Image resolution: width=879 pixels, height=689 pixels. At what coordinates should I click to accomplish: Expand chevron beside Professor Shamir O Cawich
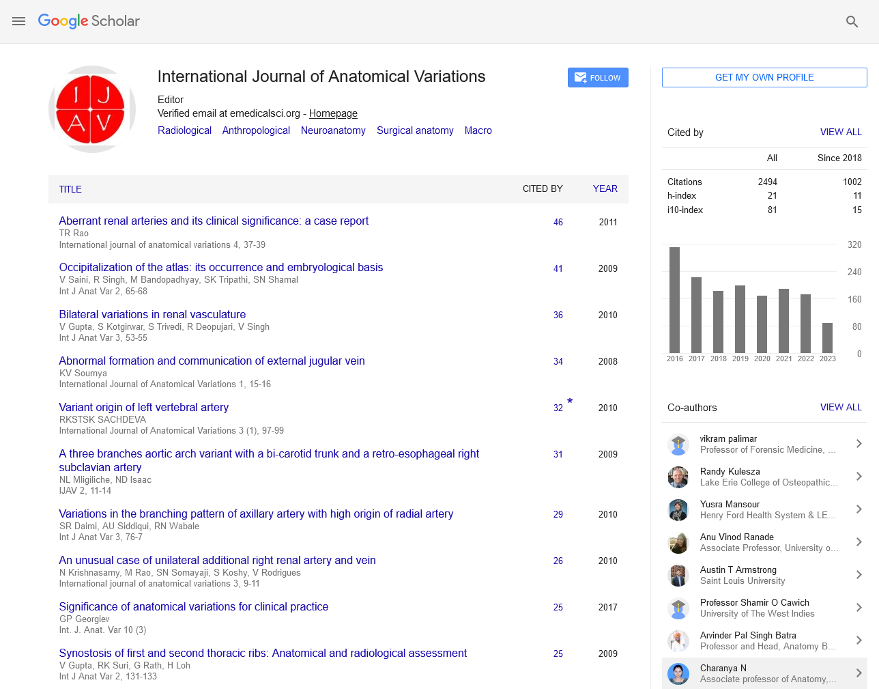pyautogui.click(x=859, y=608)
